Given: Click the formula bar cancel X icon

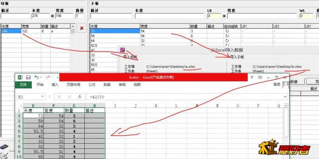Looking at the screenshot, I should point(59,97).
